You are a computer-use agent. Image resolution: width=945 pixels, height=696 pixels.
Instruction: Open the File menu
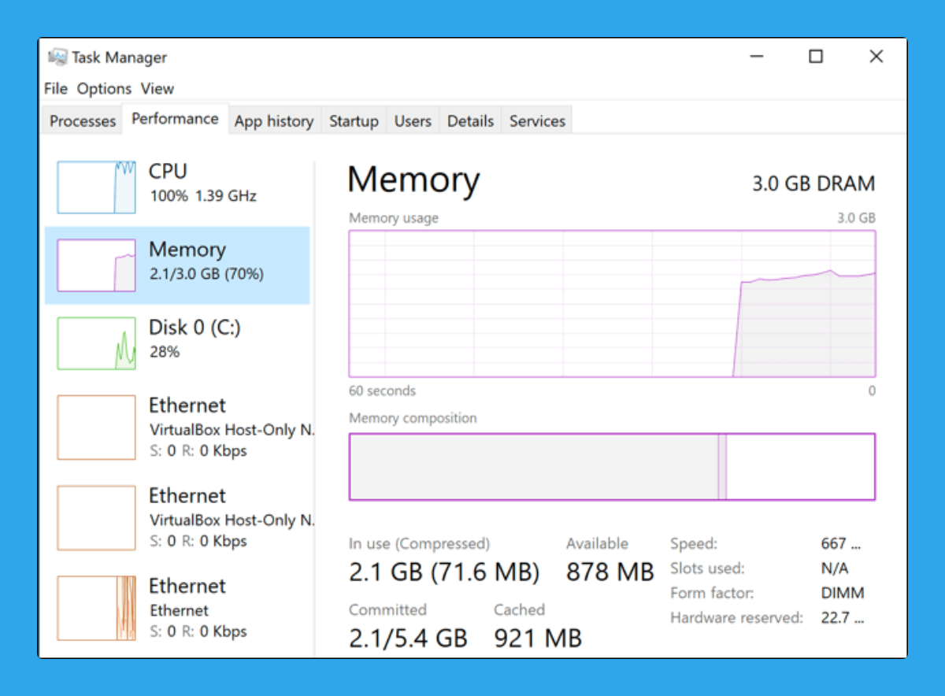coord(56,89)
